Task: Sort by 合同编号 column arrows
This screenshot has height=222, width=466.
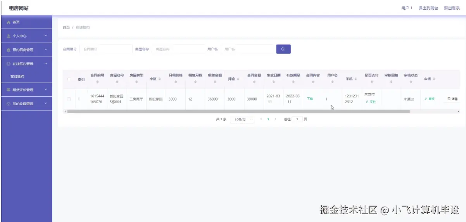Action: [x=97, y=82]
